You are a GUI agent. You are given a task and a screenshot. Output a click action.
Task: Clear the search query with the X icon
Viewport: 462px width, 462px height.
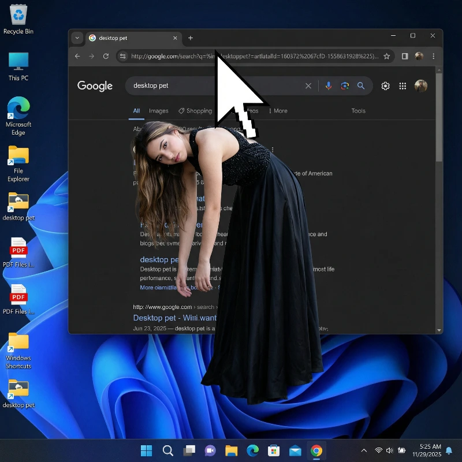(308, 85)
